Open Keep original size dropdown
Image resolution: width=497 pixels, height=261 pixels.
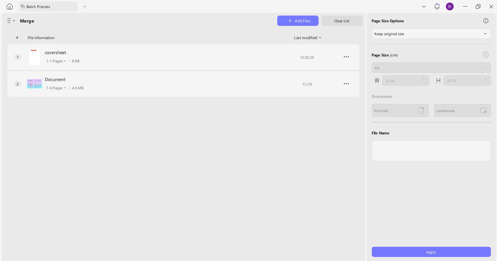(x=431, y=34)
